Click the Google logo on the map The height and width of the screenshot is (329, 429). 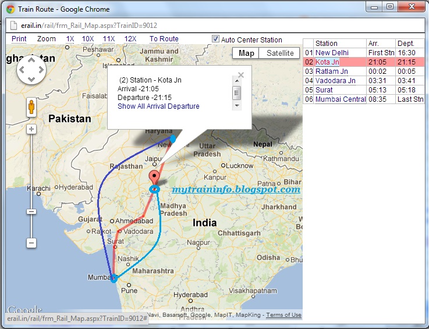pos(24,309)
